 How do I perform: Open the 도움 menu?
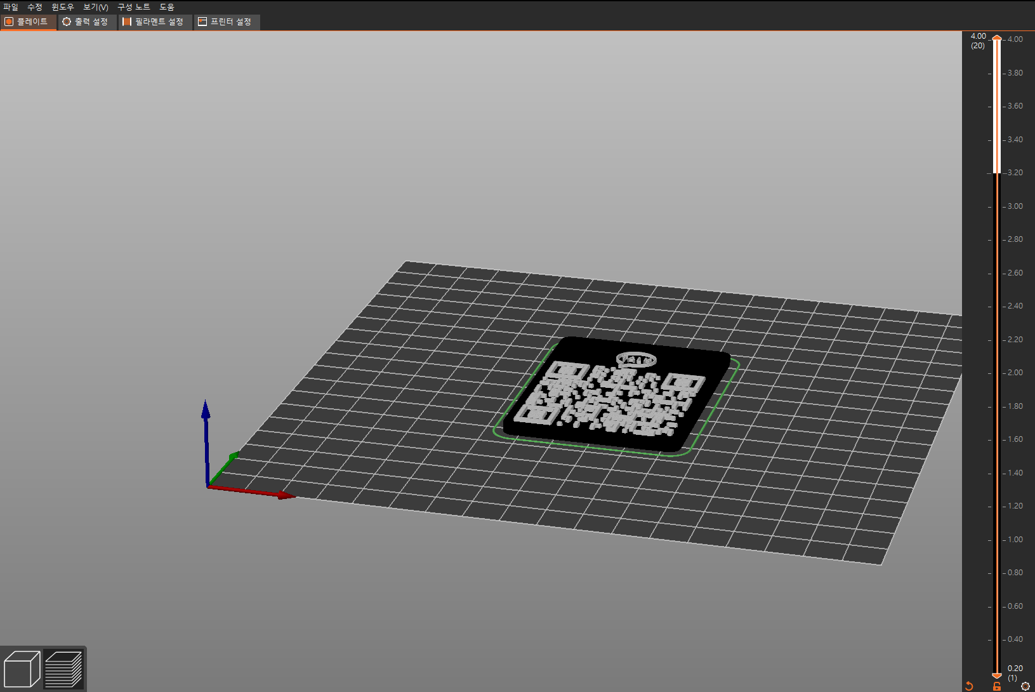pos(166,7)
